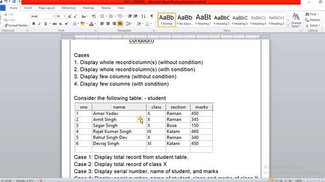The height and width of the screenshot is (182, 325).
Task: Open the font size dropdown
Action: (64, 16)
